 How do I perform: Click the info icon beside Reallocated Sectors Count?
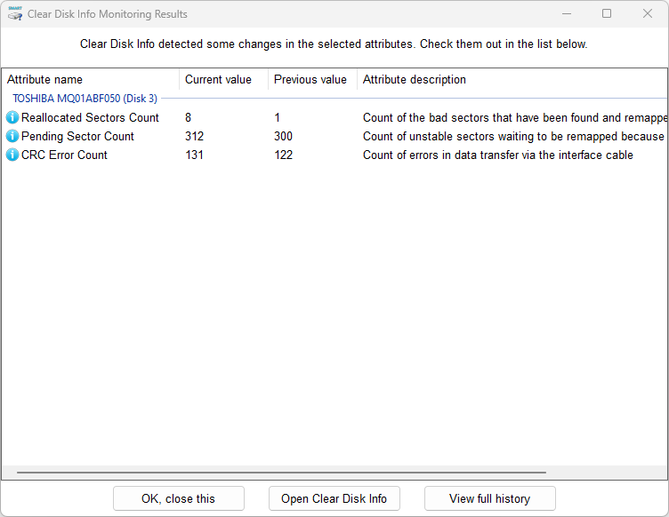pyautogui.click(x=12, y=117)
